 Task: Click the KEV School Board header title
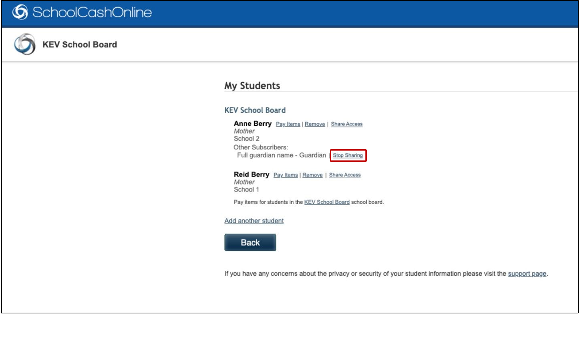coord(79,44)
